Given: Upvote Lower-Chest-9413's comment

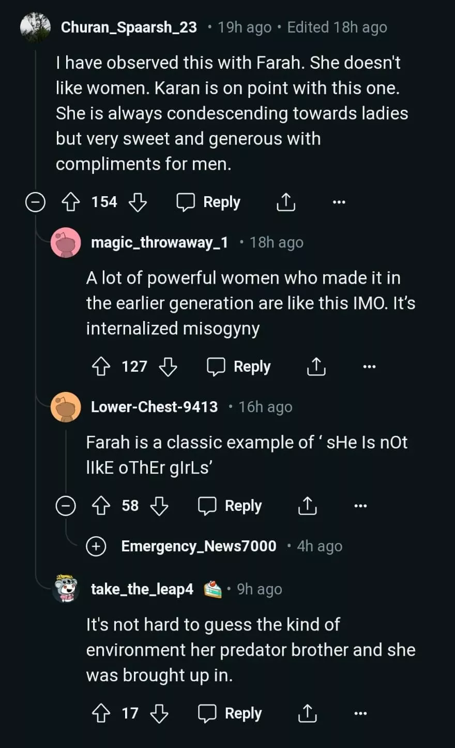Looking at the screenshot, I should pyautogui.click(x=101, y=506).
